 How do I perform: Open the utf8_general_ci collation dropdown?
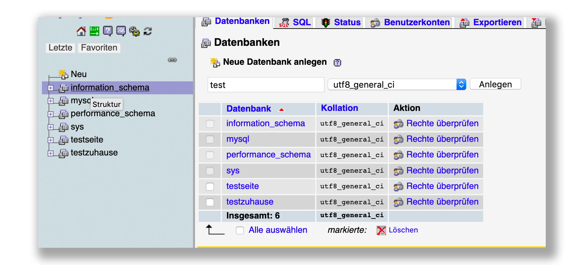[397, 85]
